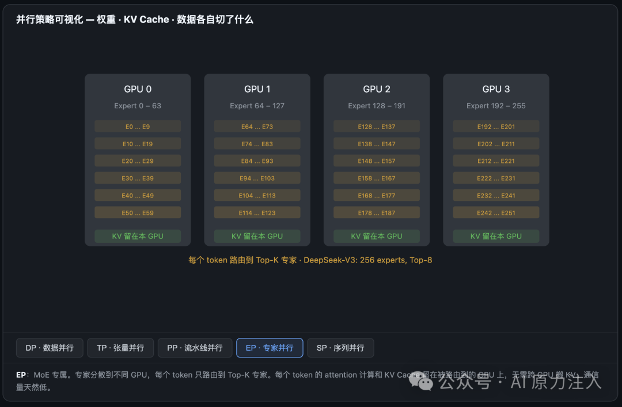Select the E232 ... E241 expert block

[x=496, y=195]
